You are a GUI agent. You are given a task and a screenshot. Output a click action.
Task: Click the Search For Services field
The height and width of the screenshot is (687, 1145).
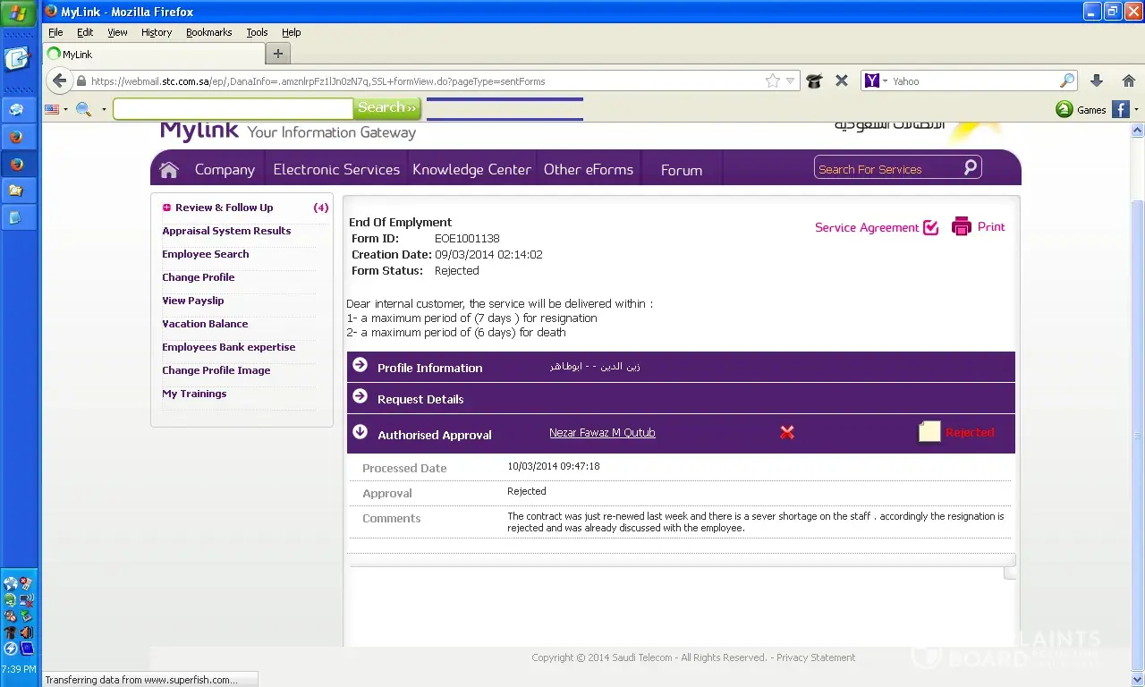click(x=887, y=169)
